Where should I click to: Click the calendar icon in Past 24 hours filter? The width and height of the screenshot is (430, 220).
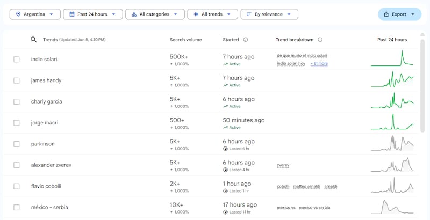point(72,14)
